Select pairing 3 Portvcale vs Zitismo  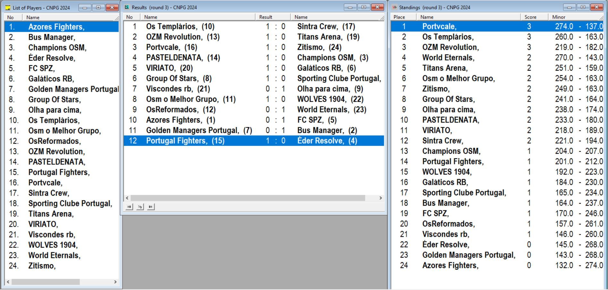[x=254, y=47]
